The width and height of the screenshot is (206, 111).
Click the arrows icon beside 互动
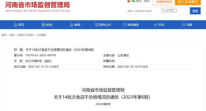pyautogui.click(x=156, y=25)
